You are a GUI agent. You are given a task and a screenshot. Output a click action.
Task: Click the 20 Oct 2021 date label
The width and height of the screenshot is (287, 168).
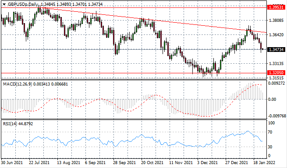152,162
